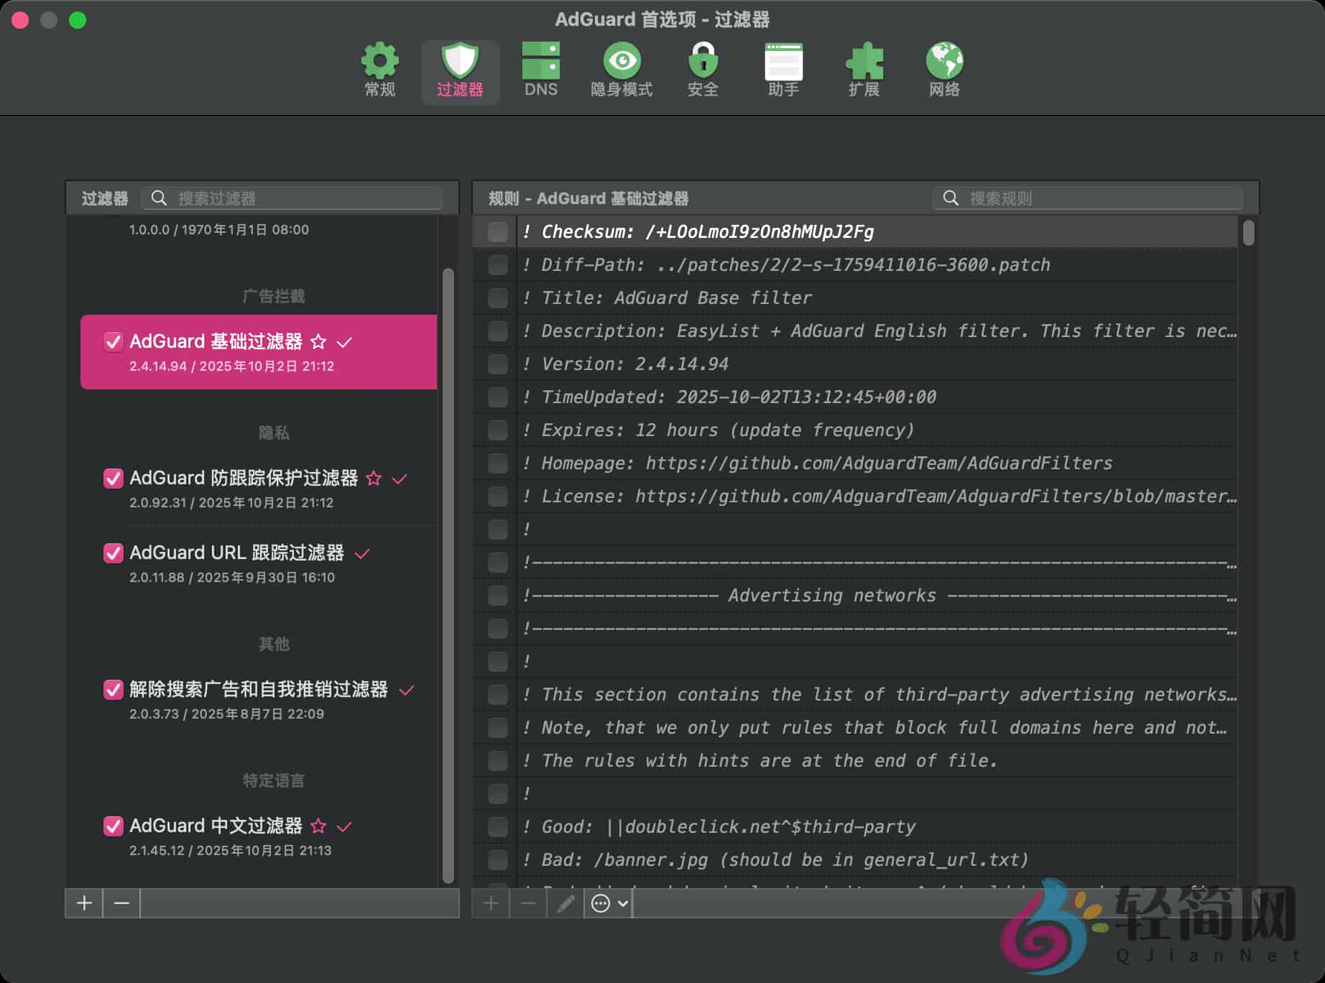Viewport: 1325px width, 983px height.
Task: Select the 解除搜索广告和自我推销过滤器 entry
Action: (259, 690)
